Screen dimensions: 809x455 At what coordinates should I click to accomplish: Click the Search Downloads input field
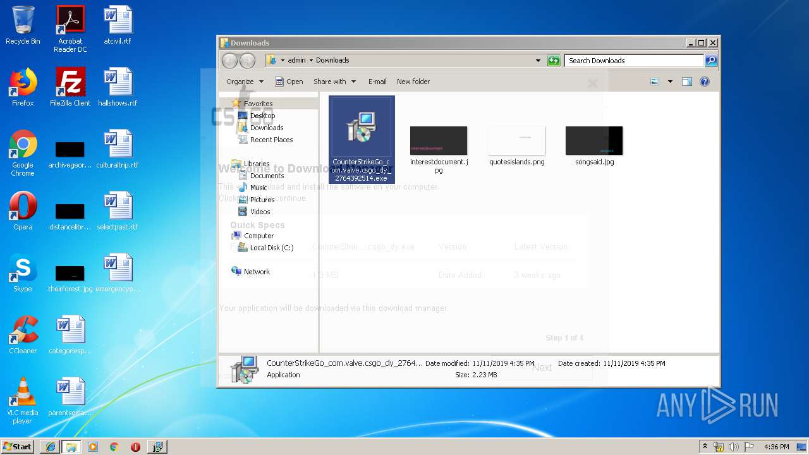pos(633,61)
